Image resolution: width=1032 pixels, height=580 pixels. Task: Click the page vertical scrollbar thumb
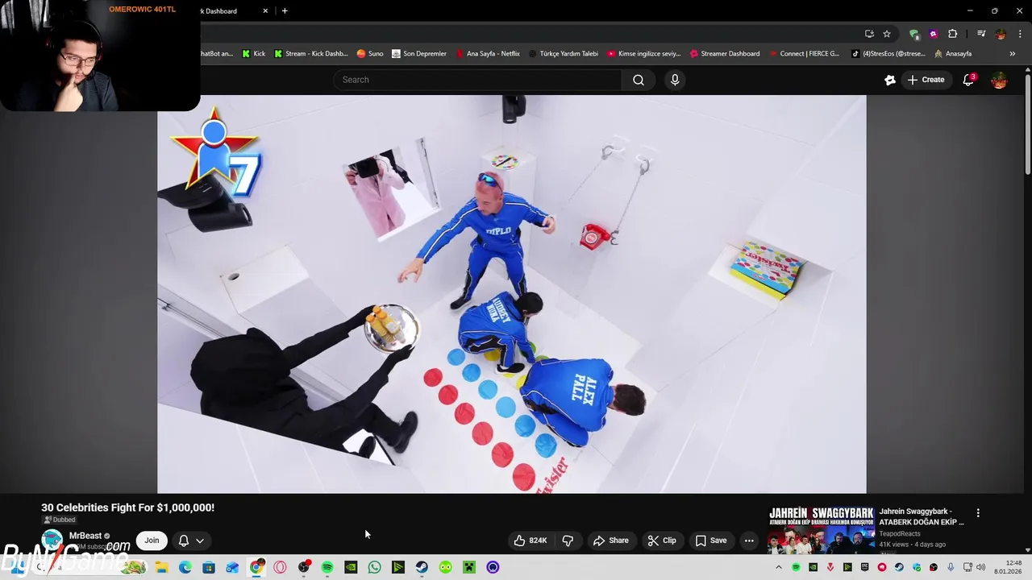point(1028,124)
